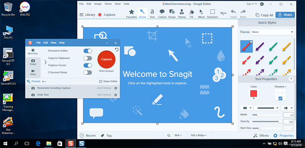This screenshot has height=148, width=305.
Task: Expand capture settings chevron
Action: [45, 62]
